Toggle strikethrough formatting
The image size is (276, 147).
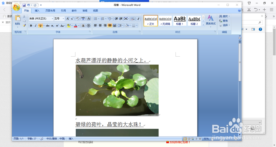47,26
